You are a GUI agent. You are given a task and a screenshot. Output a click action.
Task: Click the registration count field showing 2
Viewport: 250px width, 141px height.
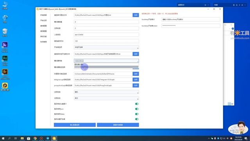coord(106,28)
